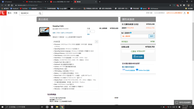
Task: Switch to the Lenovo laptops tab
Action: click(x=61, y=2)
